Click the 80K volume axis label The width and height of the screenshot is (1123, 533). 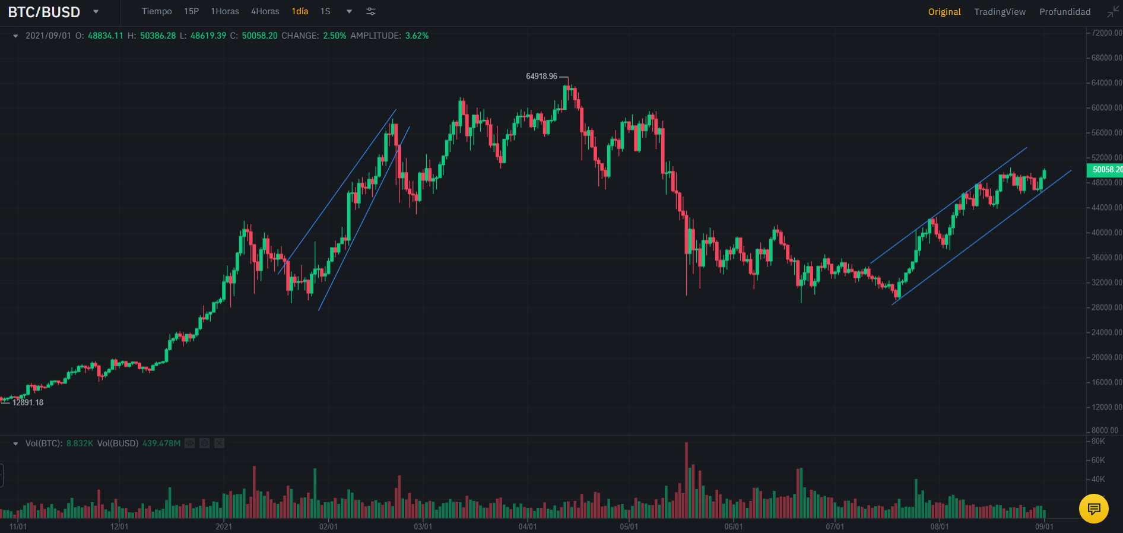(1098, 442)
